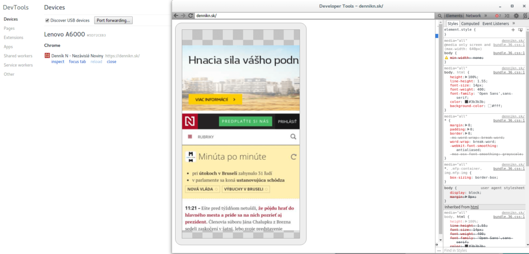Toggle Discover USB devices checkbox
The width and height of the screenshot is (529, 254).
coord(47,21)
